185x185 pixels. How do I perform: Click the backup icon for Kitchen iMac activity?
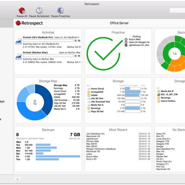click(18, 56)
